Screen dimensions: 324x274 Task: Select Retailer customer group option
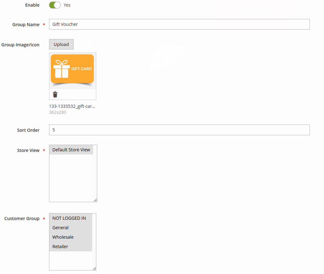coord(60,247)
